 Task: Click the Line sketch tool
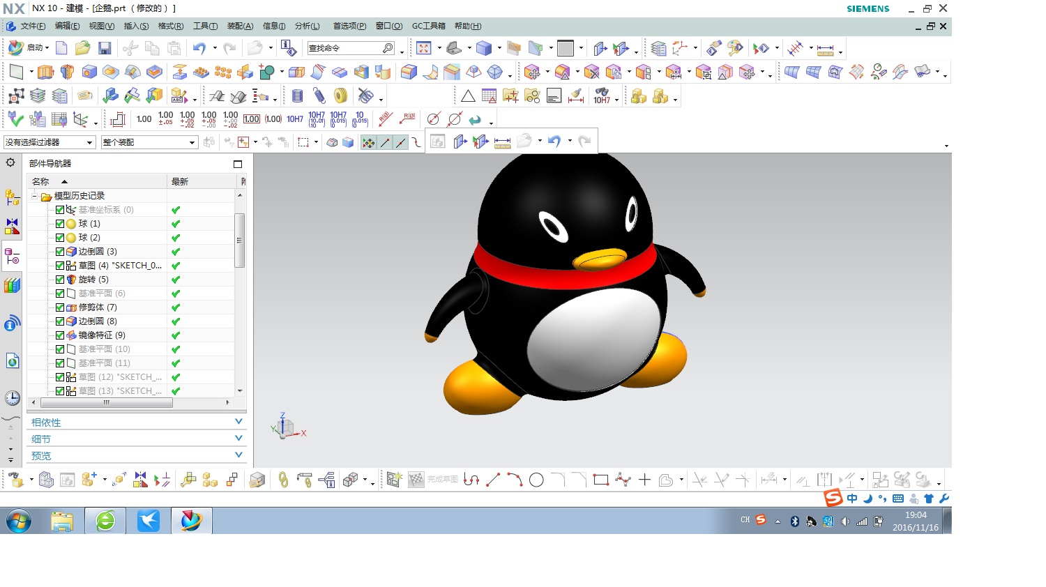point(493,480)
